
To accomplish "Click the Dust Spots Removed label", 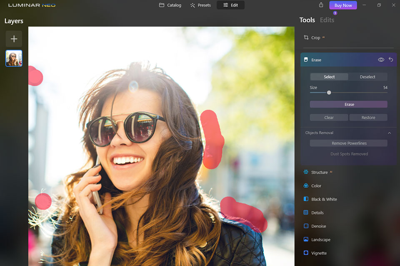I will coord(349,154).
